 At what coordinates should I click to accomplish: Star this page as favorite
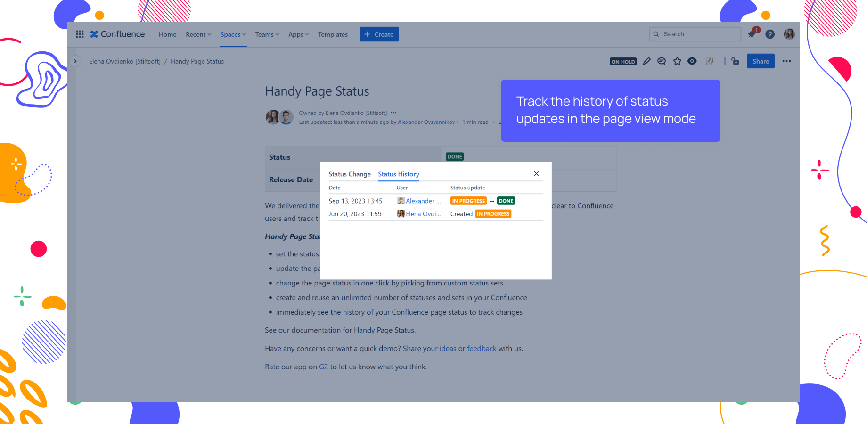[x=677, y=61]
